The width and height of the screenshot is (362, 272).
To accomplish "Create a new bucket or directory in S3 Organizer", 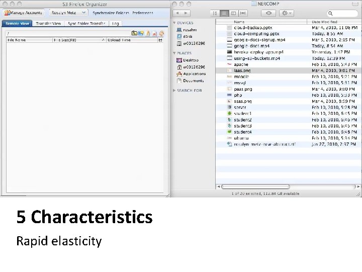I will click(x=141, y=33).
